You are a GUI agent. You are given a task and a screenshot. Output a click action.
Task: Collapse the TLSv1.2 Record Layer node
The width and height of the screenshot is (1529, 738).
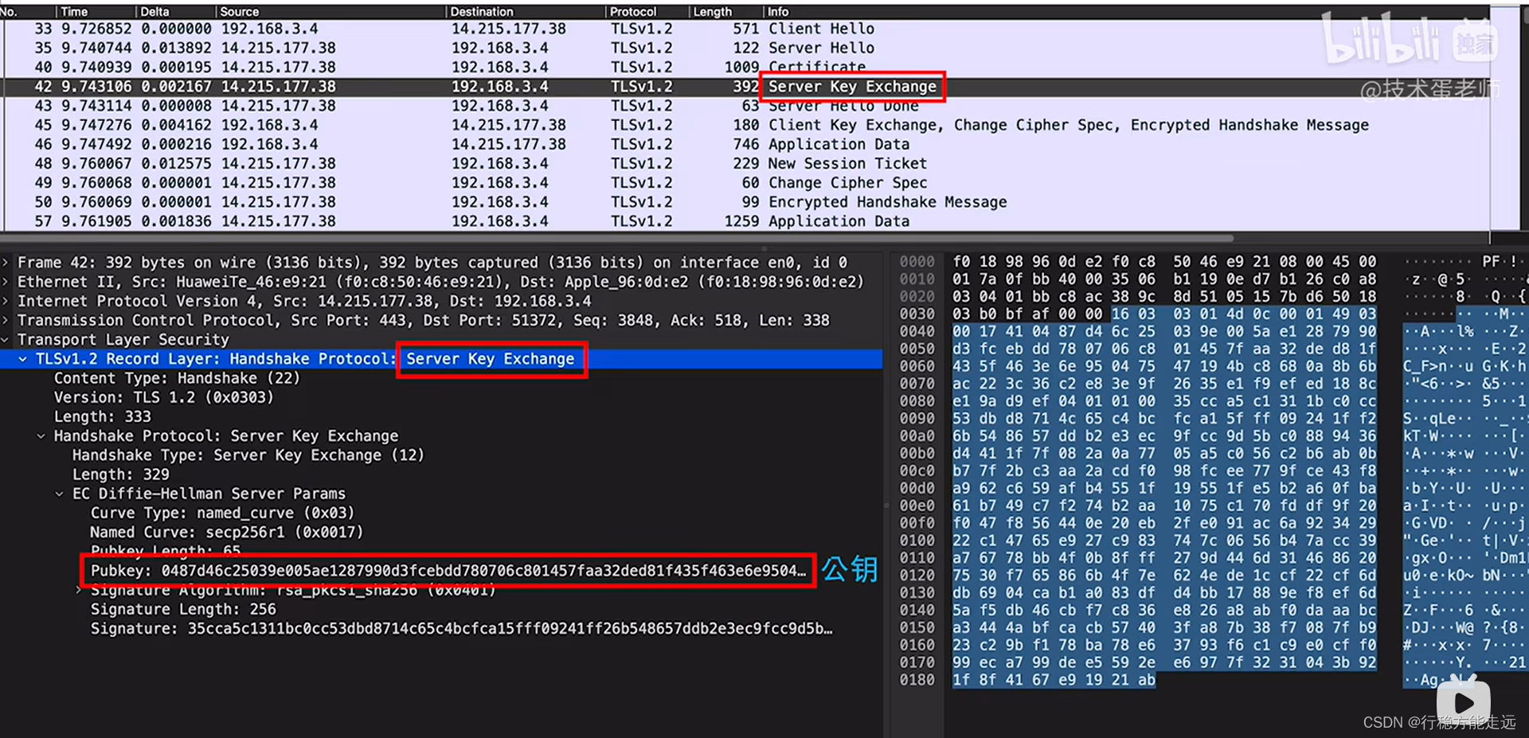click(x=23, y=359)
